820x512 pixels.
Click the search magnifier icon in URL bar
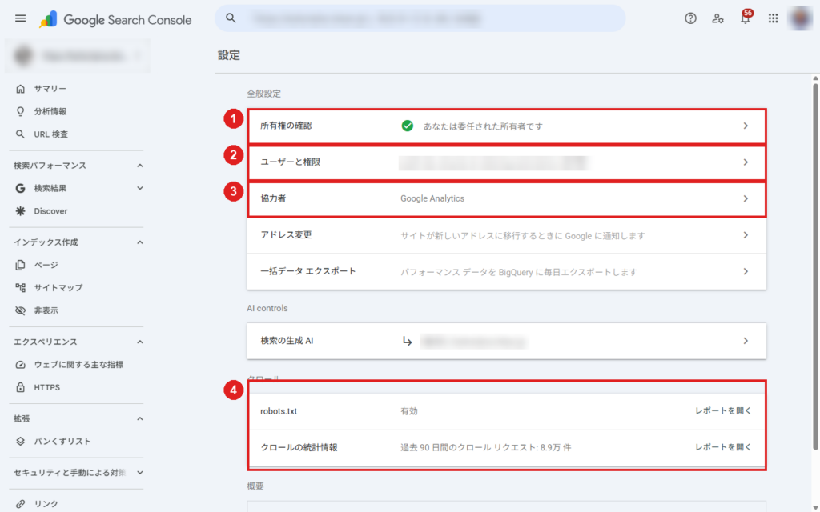(x=231, y=18)
